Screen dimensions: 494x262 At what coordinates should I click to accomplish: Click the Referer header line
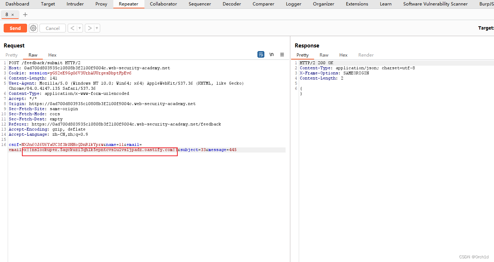(115, 124)
